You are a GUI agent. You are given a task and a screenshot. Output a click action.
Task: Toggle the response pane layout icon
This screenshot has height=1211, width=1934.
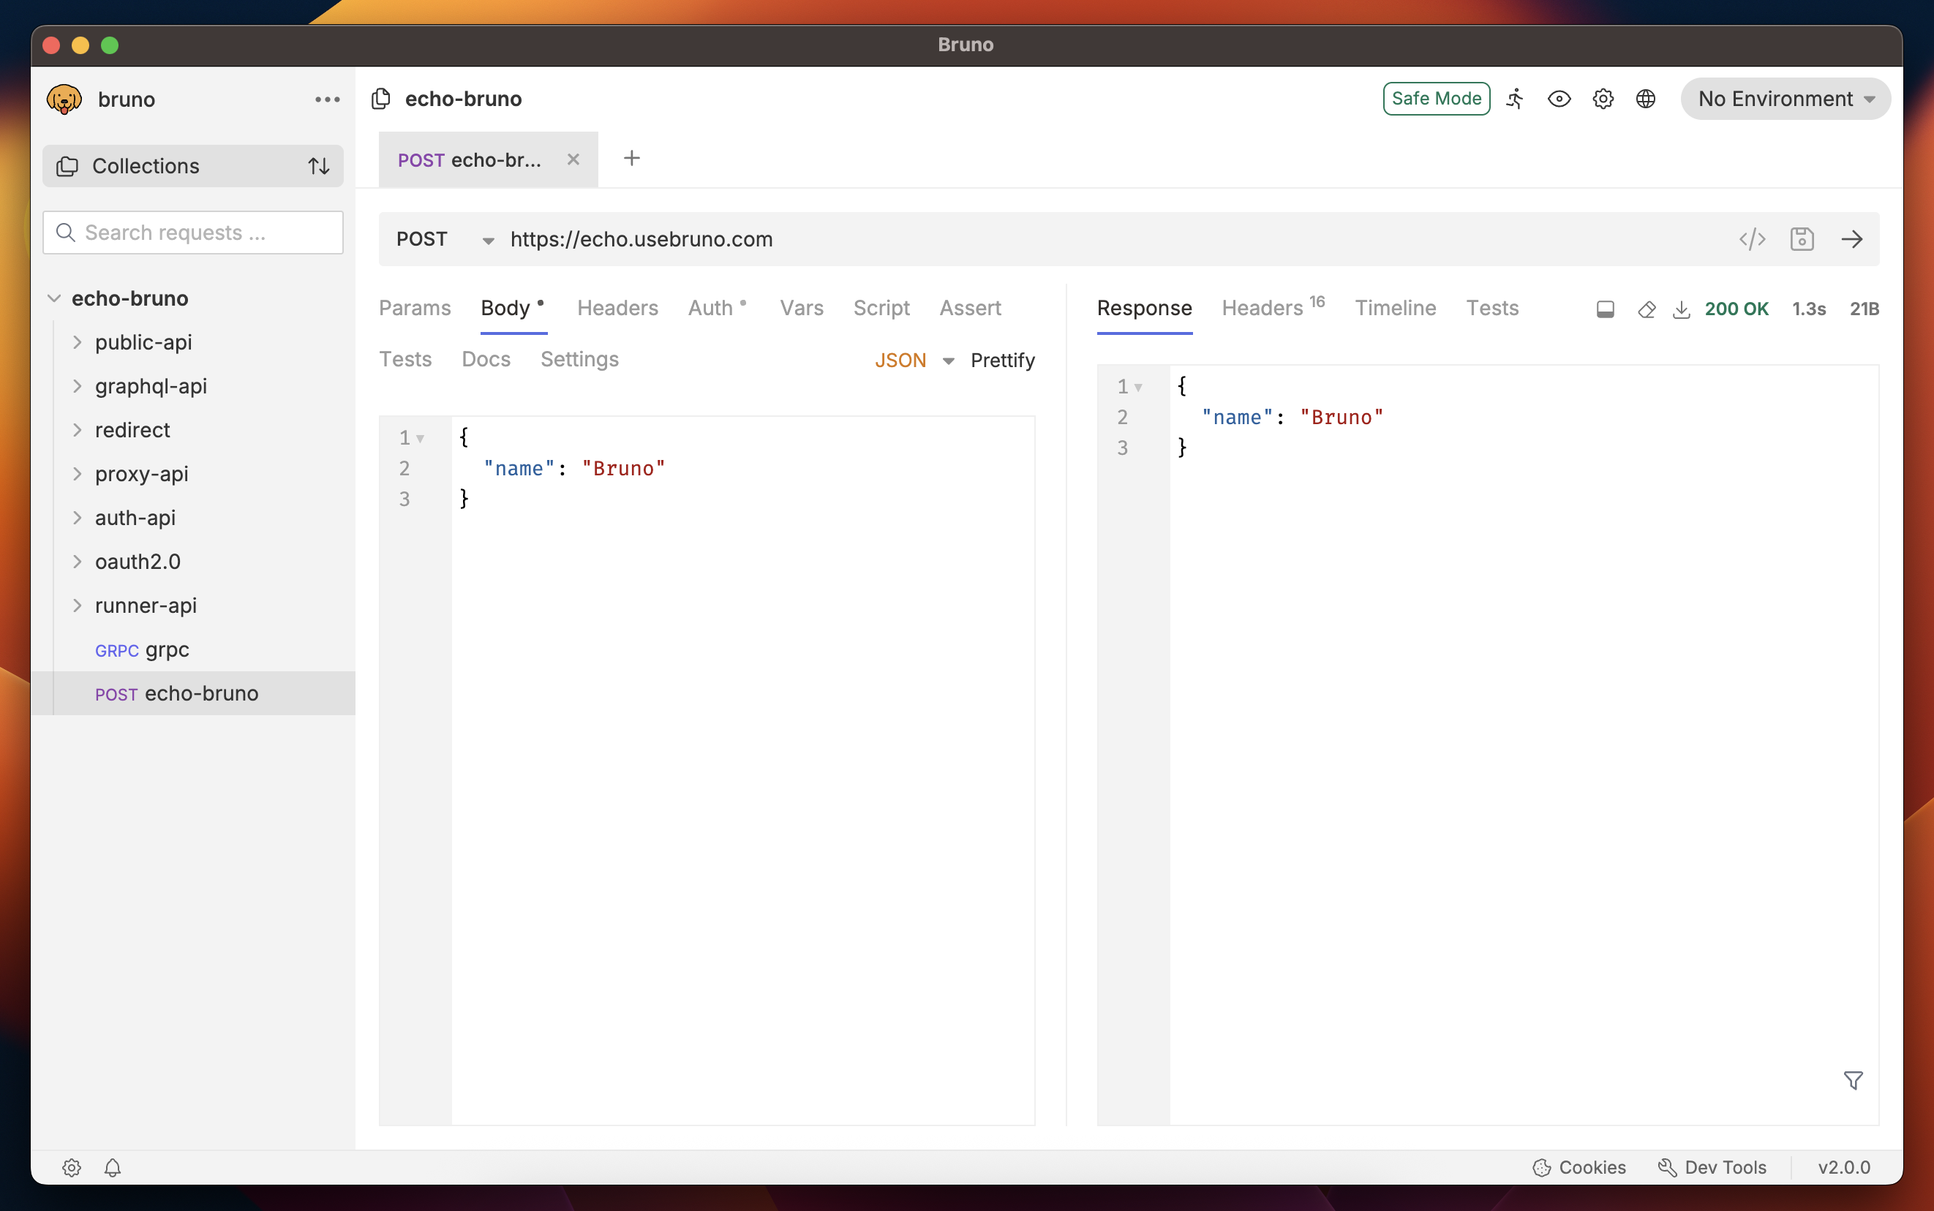coord(1605,309)
